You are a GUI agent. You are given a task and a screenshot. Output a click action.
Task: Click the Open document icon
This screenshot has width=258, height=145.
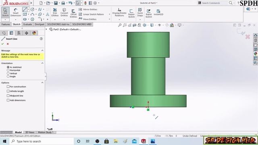48,3
